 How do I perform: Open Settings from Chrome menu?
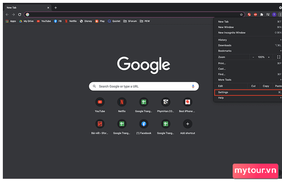click(x=248, y=93)
